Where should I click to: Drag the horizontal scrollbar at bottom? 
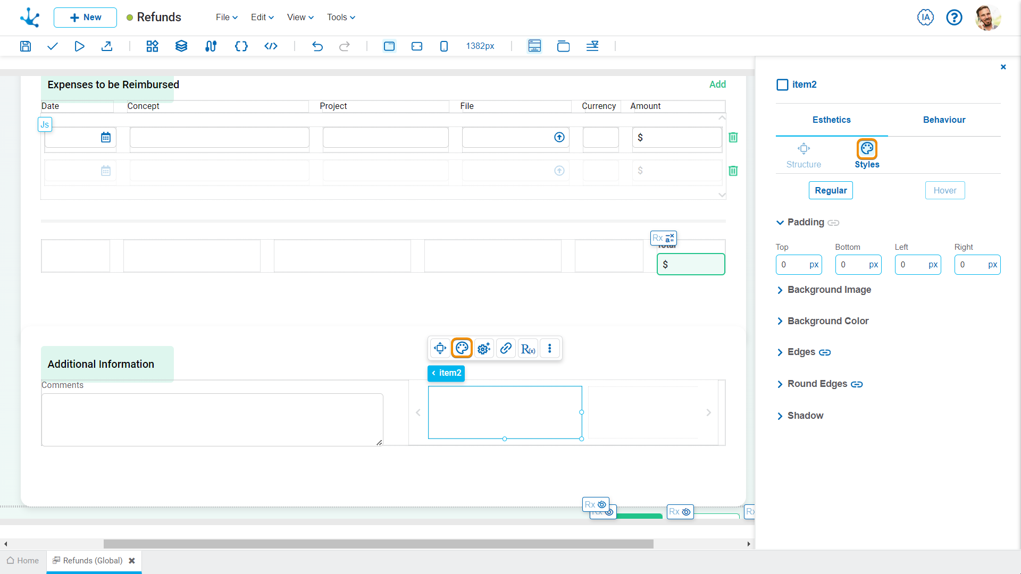point(379,543)
